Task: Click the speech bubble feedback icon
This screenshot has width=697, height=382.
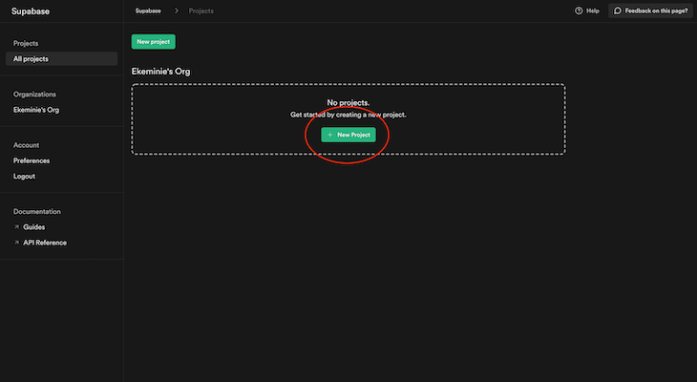Action: [618, 11]
